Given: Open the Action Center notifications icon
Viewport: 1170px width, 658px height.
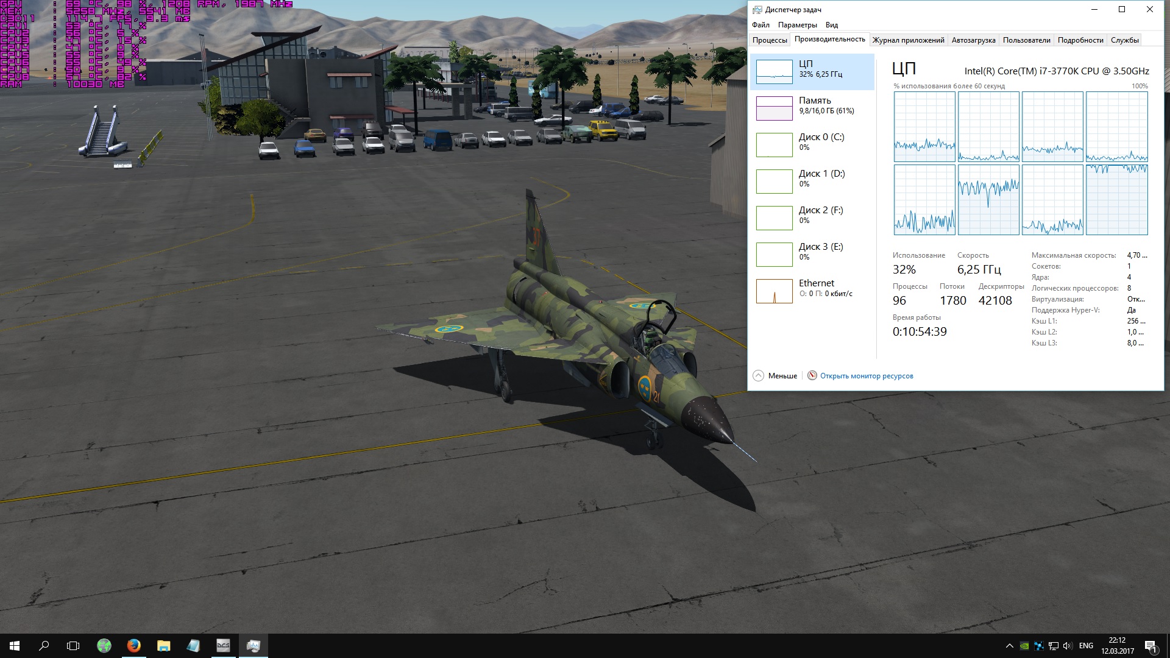Looking at the screenshot, I should click(x=1150, y=646).
